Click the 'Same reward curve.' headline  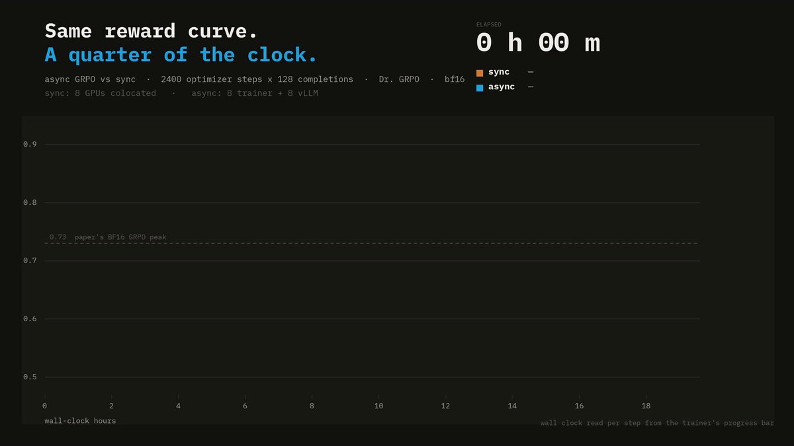coord(152,31)
